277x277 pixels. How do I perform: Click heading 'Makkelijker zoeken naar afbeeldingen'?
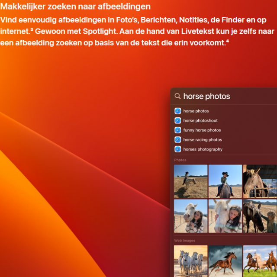pos(75,6)
